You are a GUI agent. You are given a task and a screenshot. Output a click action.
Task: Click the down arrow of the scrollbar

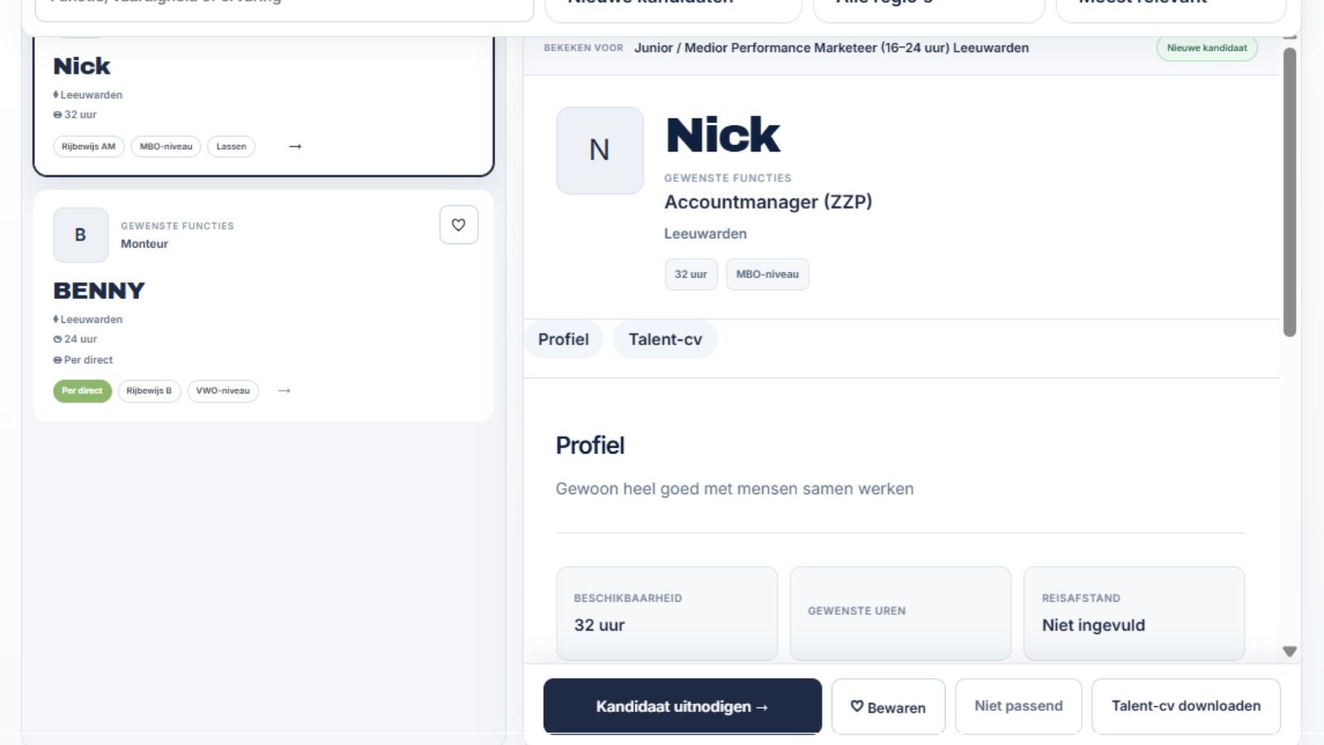(1289, 651)
